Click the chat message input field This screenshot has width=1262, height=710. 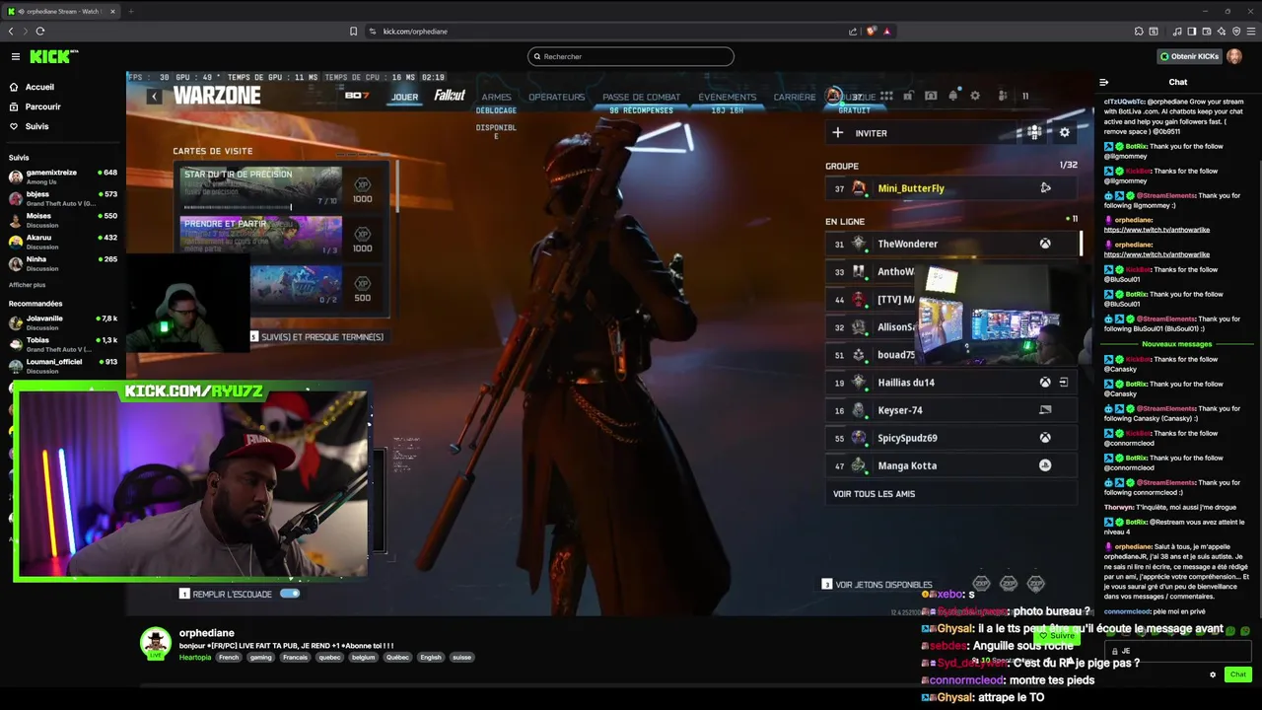pyautogui.click(x=1178, y=651)
